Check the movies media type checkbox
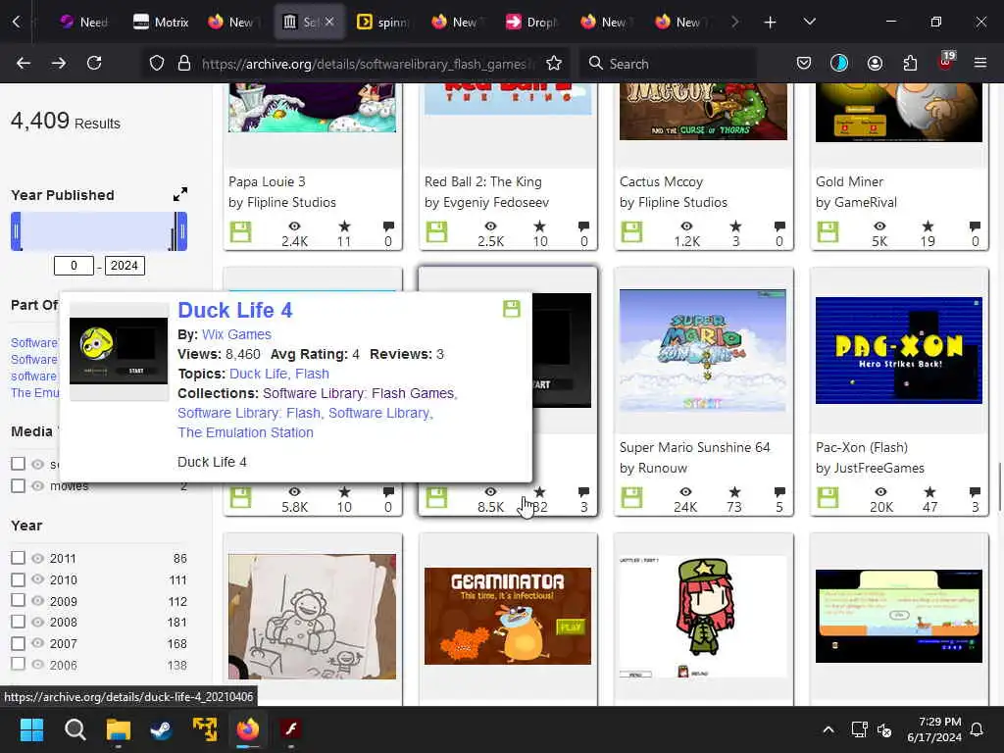The height and width of the screenshot is (753, 1004). tap(18, 485)
